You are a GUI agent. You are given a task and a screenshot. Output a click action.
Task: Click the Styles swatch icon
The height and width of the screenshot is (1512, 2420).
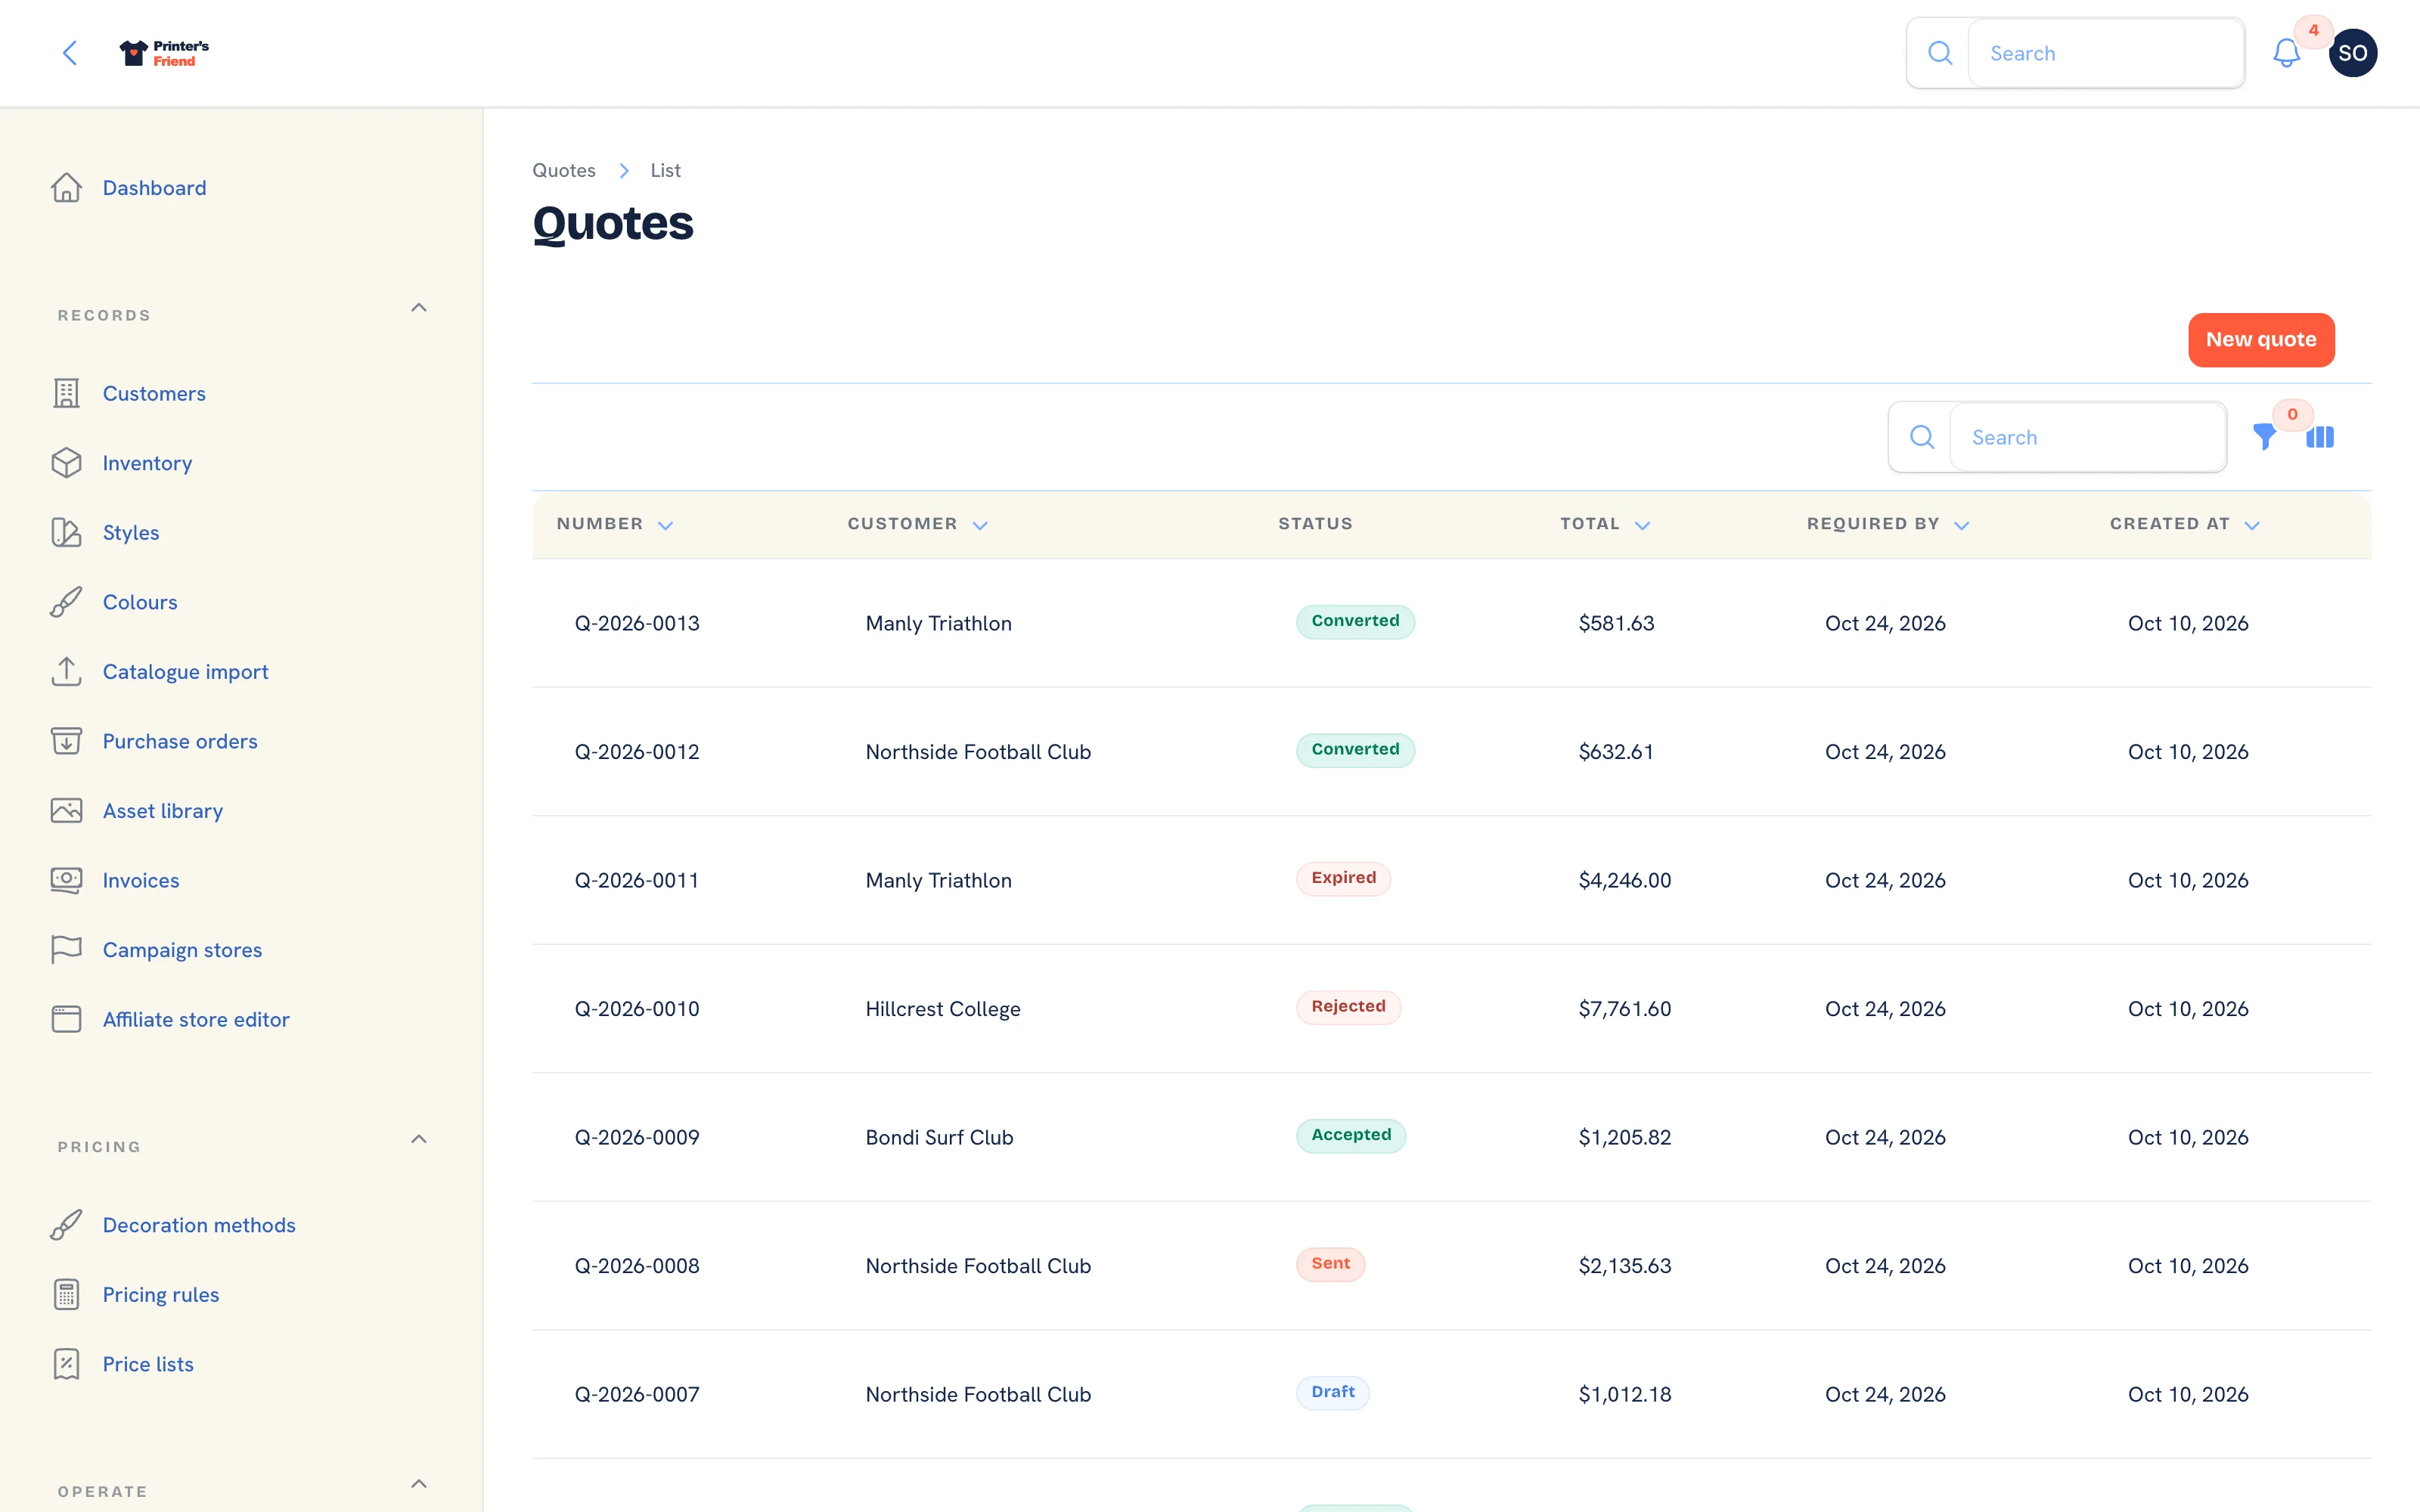pyautogui.click(x=66, y=532)
